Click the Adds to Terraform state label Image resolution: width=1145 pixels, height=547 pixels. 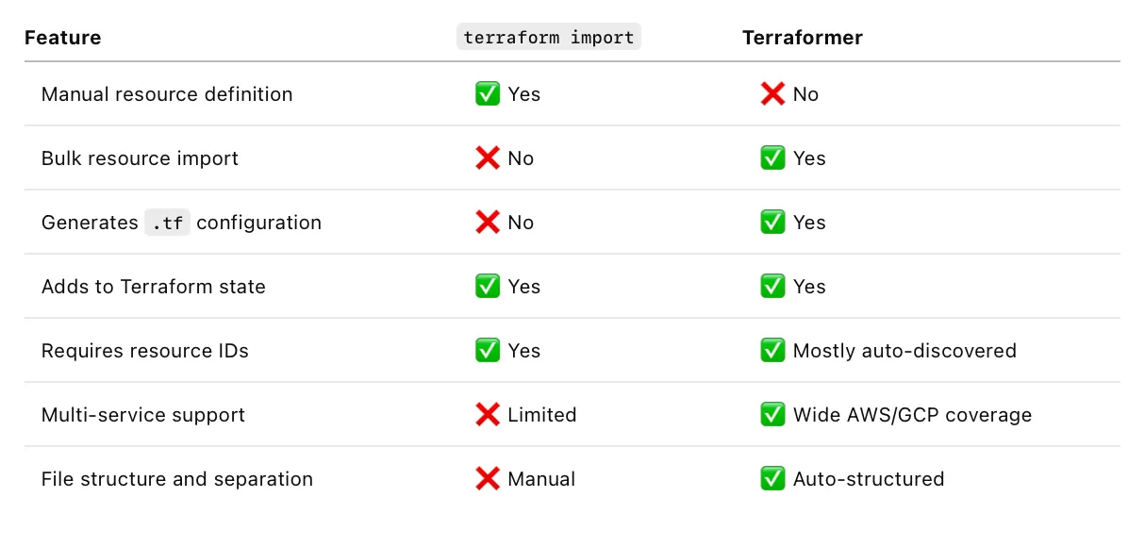pos(154,287)
